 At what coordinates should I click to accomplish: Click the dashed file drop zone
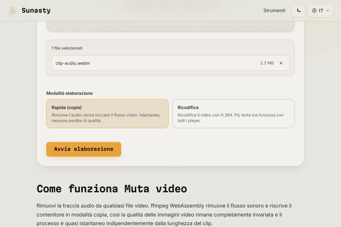170,27
